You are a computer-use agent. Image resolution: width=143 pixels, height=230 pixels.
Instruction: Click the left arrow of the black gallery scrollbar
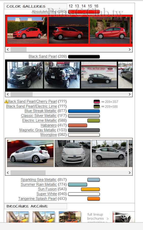(x=8, y=94)
